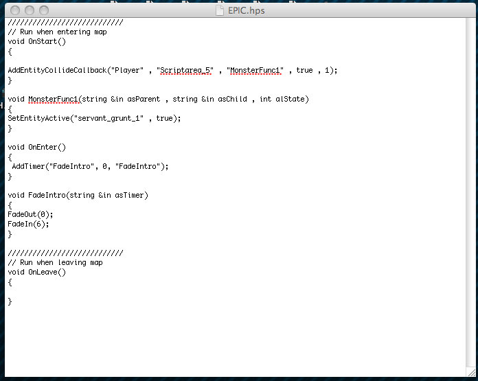The image size is (478, 381).
Task: Click the misspelled word Scriptarea_5
Action: pyautogui.click(x=185, y=71)
